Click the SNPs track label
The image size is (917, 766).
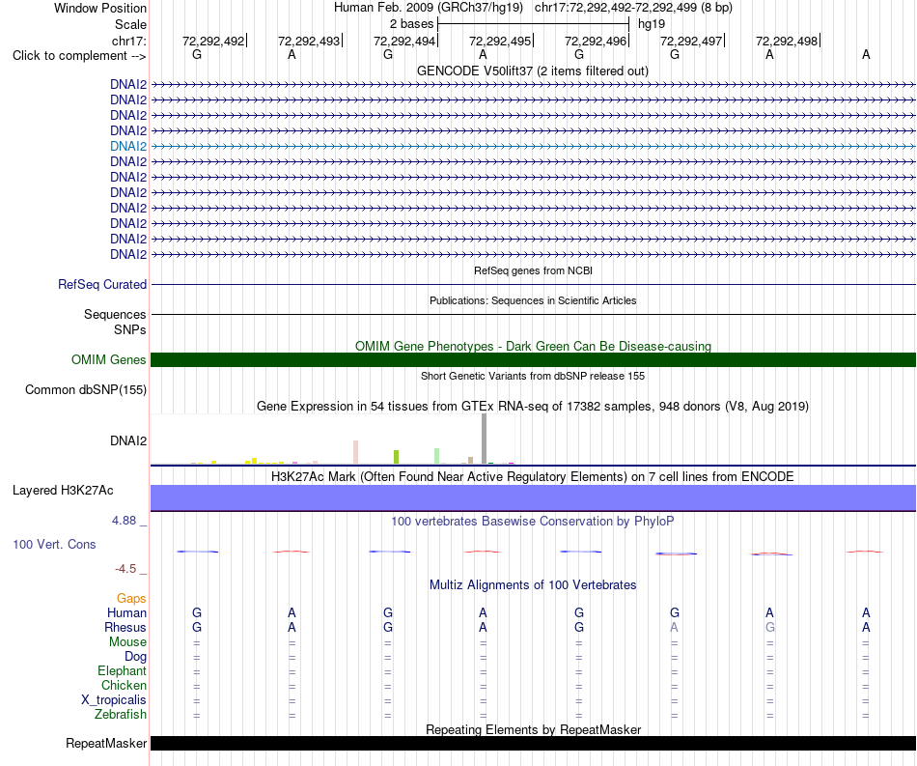pyautogui.click(x=130, y=329)
